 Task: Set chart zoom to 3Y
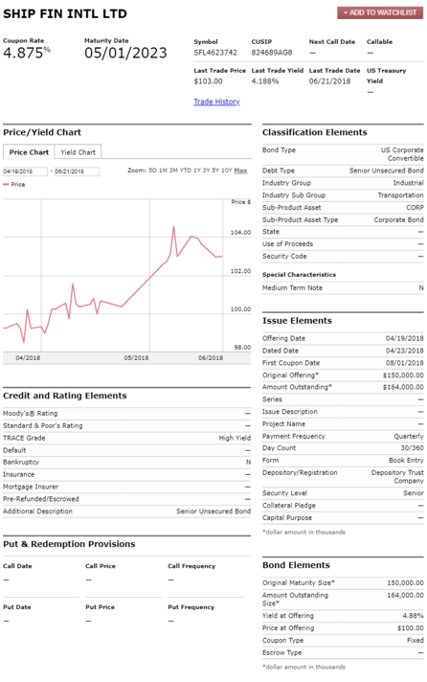207,170
